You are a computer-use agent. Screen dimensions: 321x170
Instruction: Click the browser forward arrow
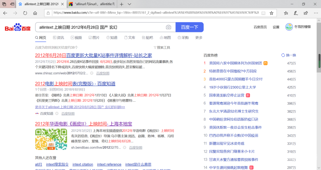[15, 13]
